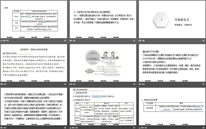Click slide number label 13

click(x=65, y=84)
